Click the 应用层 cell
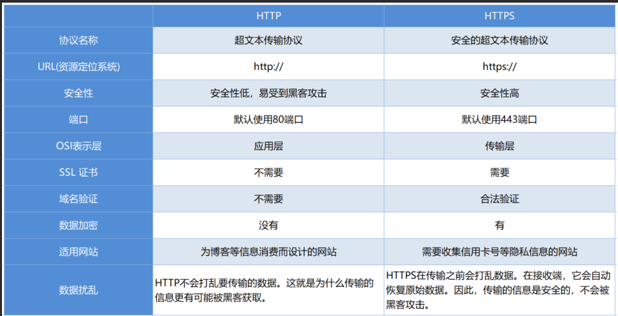 (268, 146)
